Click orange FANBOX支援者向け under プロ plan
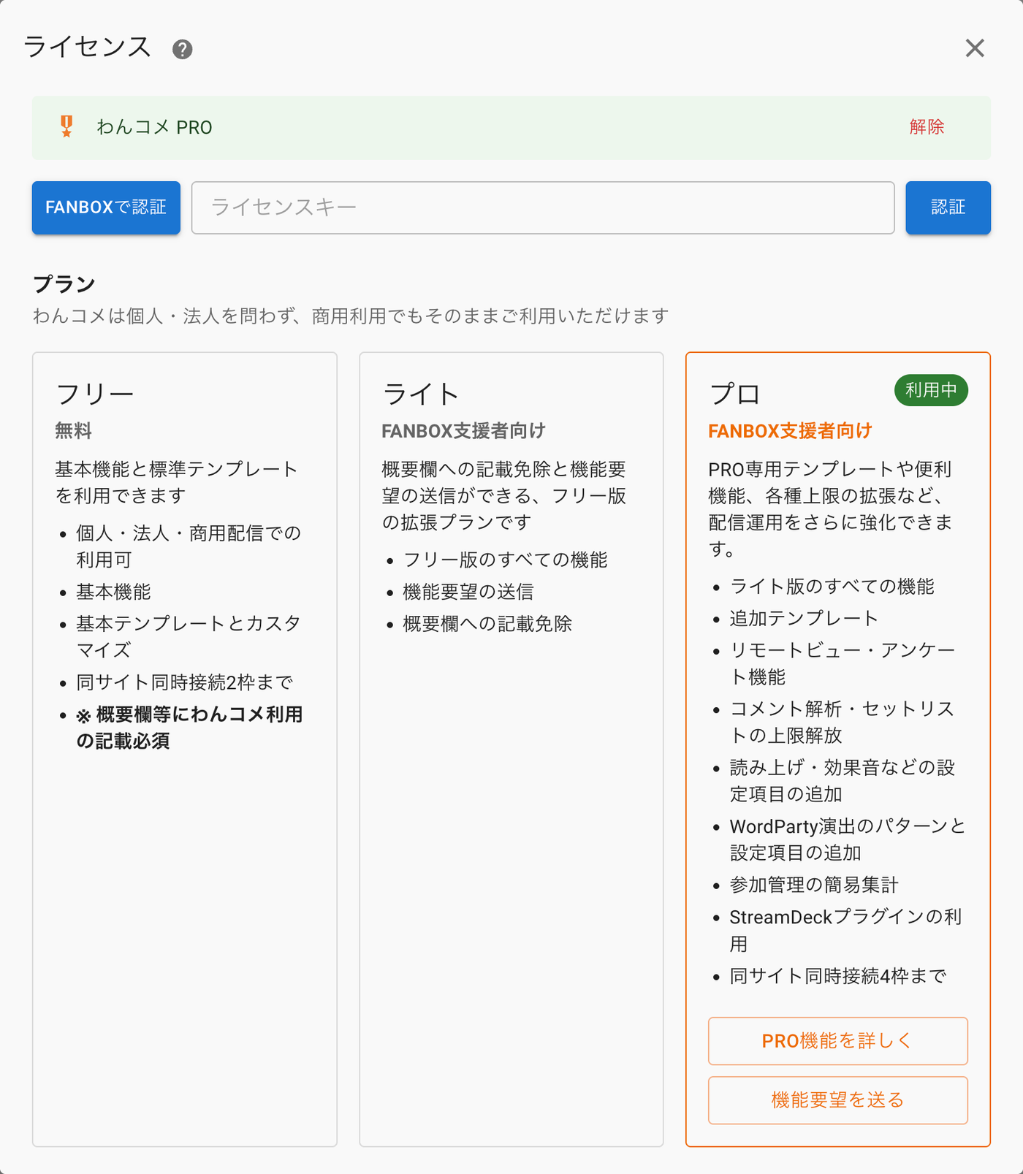1023x1174 pixels. (790, 431)
